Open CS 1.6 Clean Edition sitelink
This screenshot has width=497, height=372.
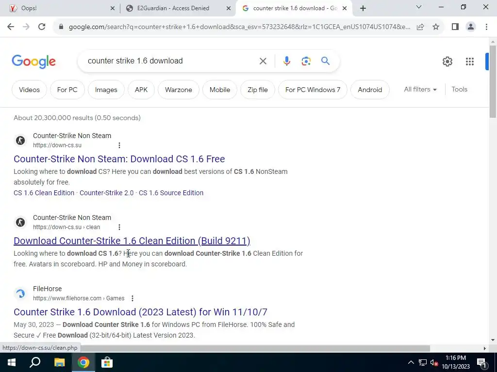44,193
